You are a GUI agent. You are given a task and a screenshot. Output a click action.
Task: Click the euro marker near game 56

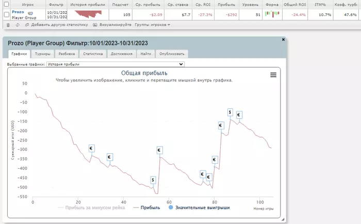point(159,150)
